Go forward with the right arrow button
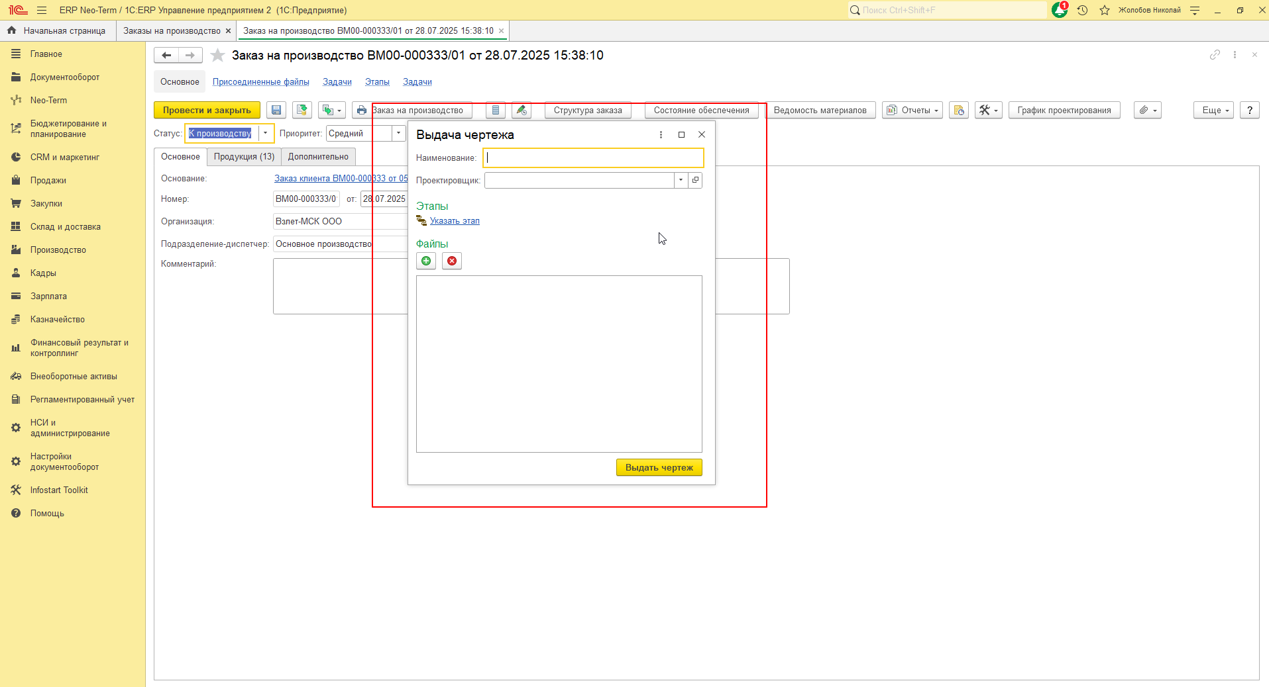This screenshot has width=1269, height=687. point(190,56)
